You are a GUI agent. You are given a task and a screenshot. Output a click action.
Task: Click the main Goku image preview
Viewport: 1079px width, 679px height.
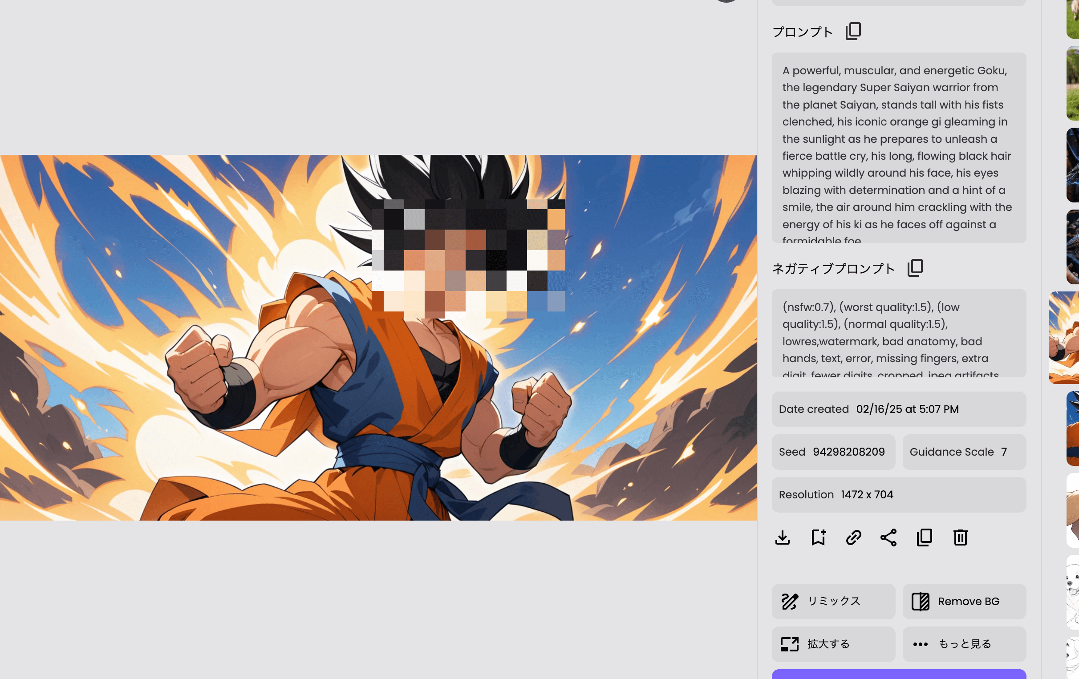click(x=378, y=338)
